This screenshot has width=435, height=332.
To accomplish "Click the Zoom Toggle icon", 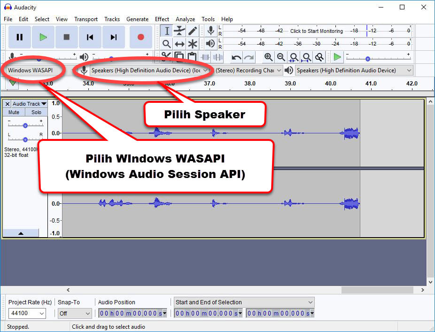I will click(319, 57).
